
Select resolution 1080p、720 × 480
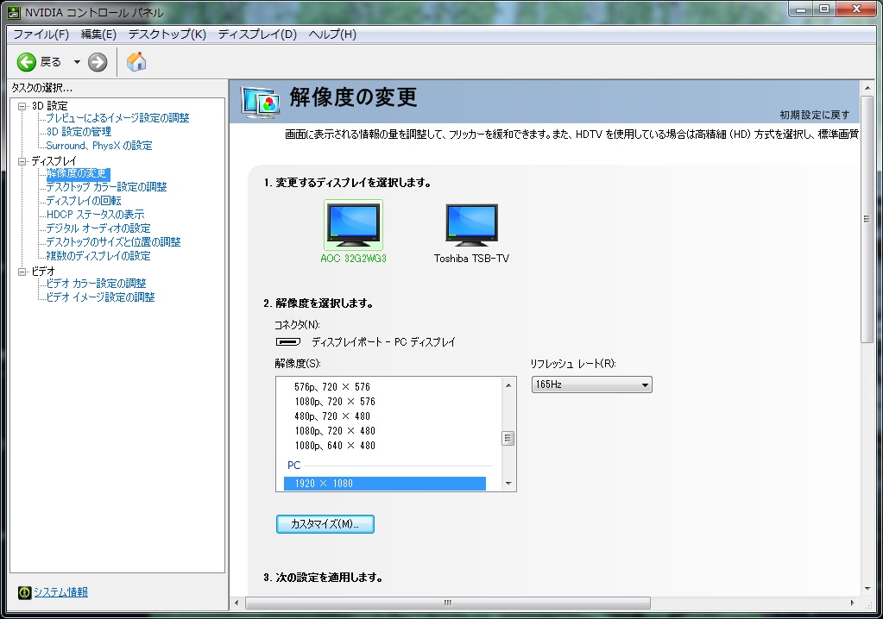[335, 431]
